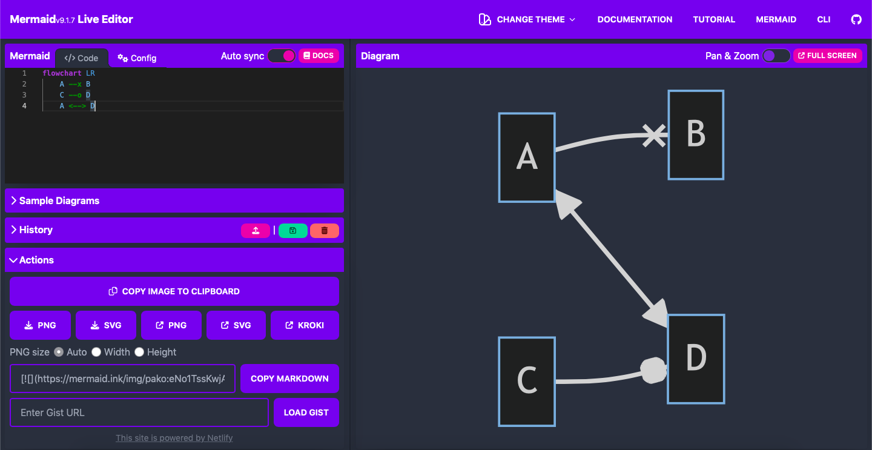Switch to the Config tab

tap(136, 58)
